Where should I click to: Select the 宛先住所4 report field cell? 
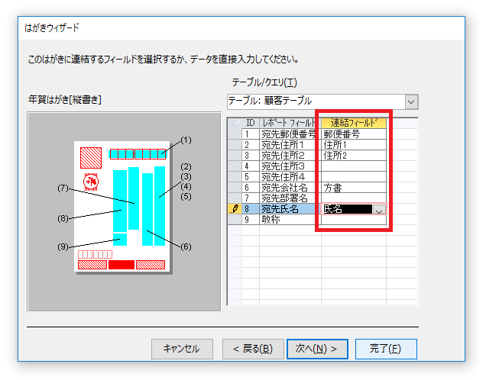tap(290, 177)
